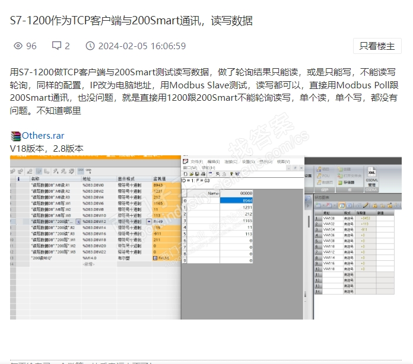
Task: Click the info column header icon in watch table
Action: pos(18,179)
